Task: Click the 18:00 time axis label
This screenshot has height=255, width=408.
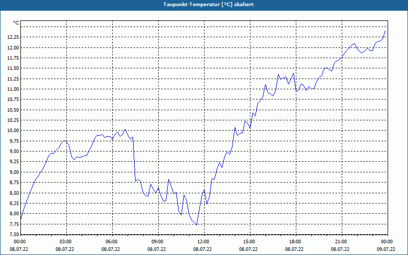Action: click(x=296, y=242)
